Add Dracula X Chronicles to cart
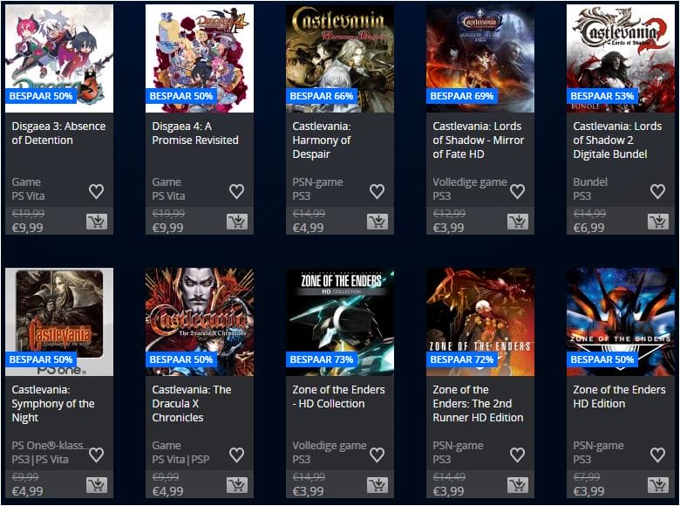This screenshot has height=506, width=680. pos(237,485)
